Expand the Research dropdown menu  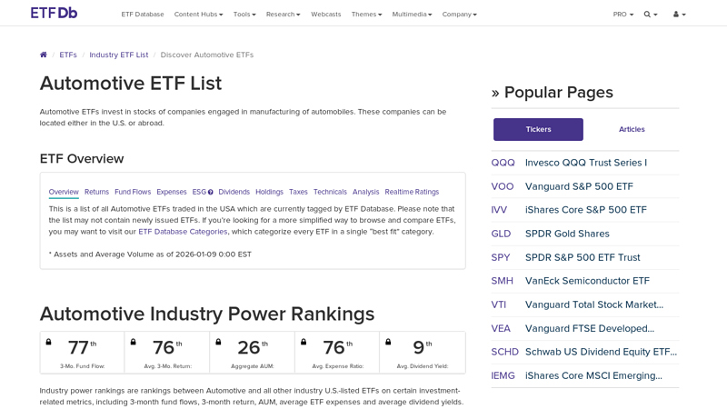(283, 15)
